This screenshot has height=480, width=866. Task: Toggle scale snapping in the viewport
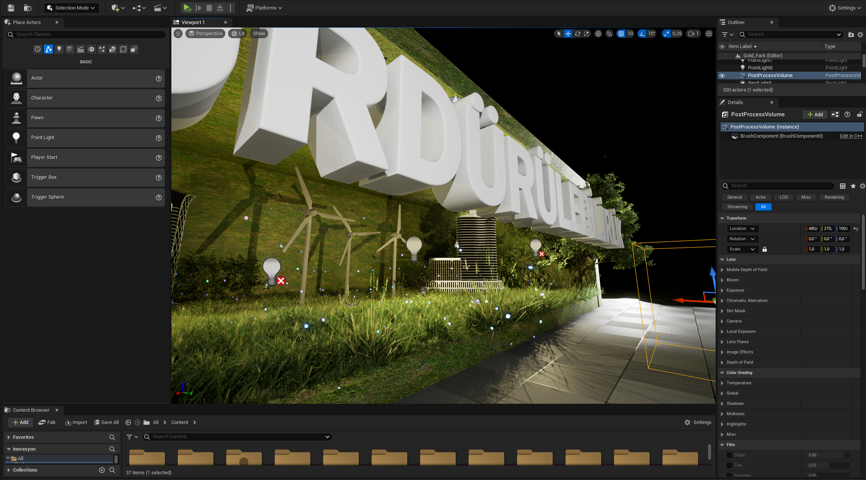click(x=666, y=34)
